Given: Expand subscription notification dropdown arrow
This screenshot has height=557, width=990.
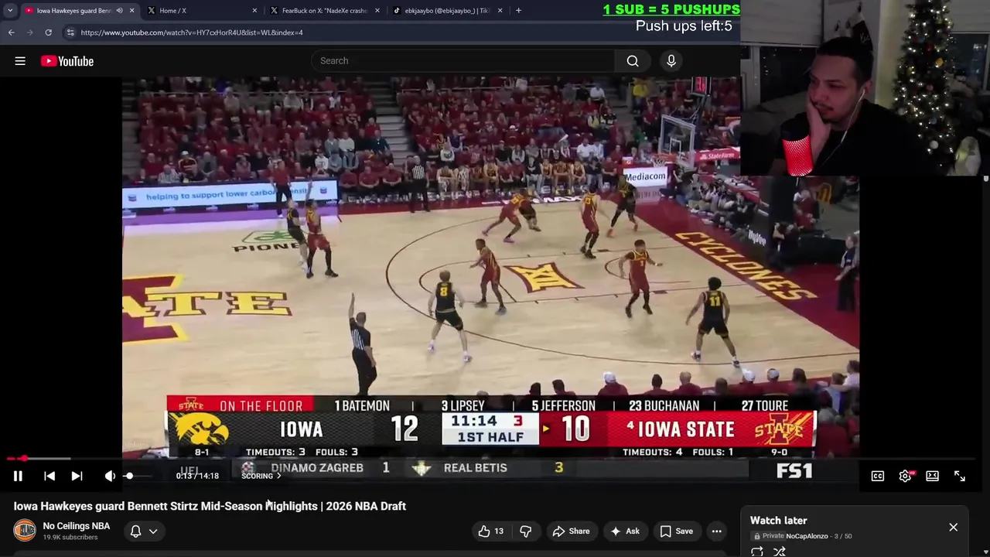Looking at the screenshot, I should (153, 531).
